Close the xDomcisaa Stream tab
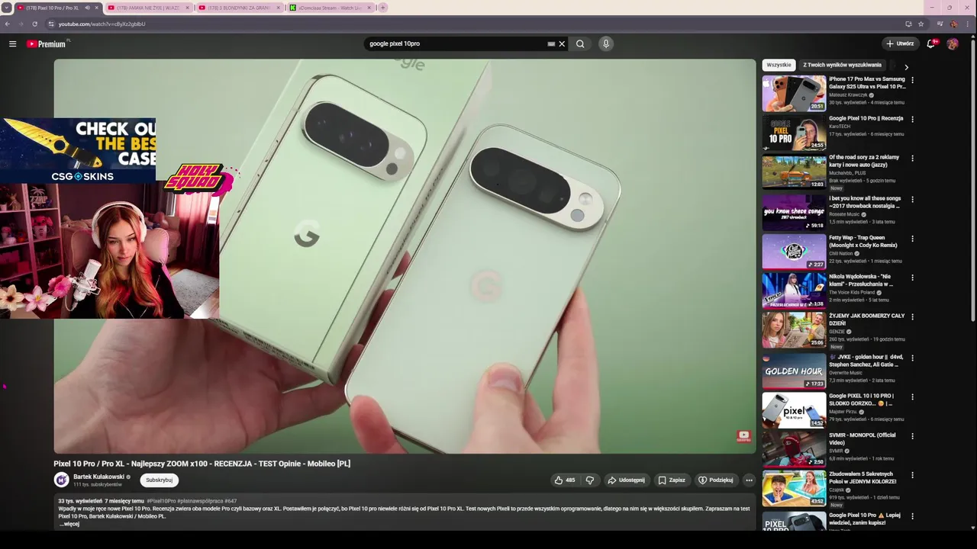 [369, 8]
